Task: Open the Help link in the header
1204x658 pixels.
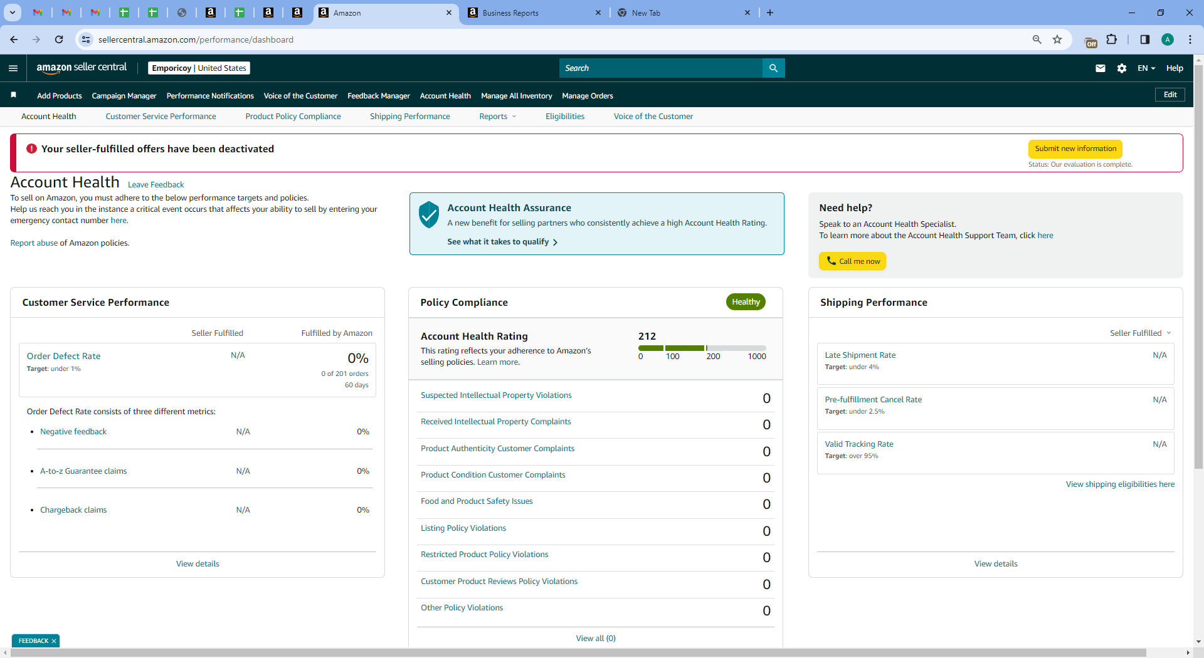Action: (1175, 68)
